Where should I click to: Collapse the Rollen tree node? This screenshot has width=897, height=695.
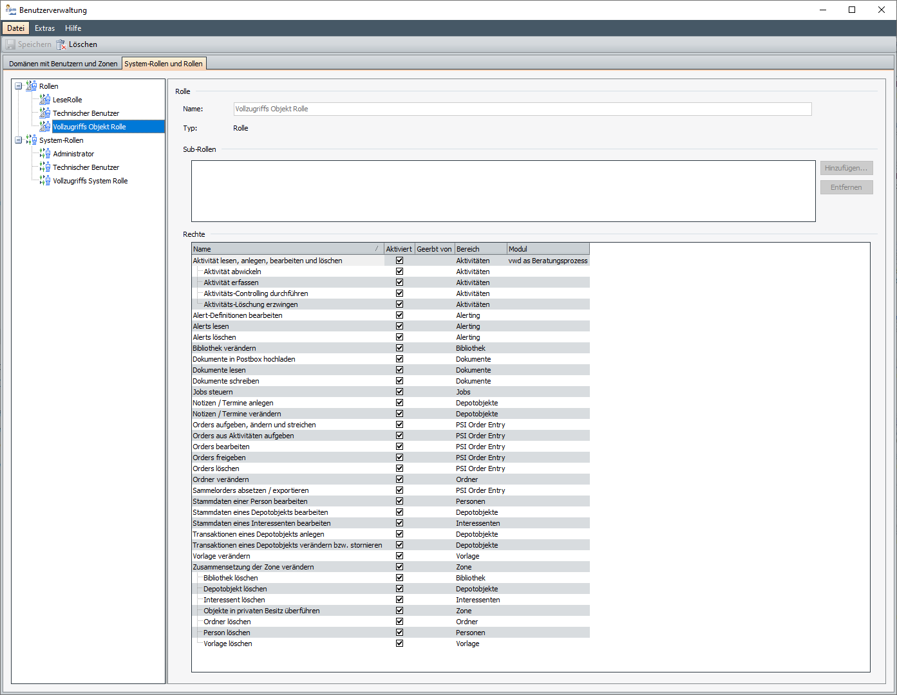(19, 86)
